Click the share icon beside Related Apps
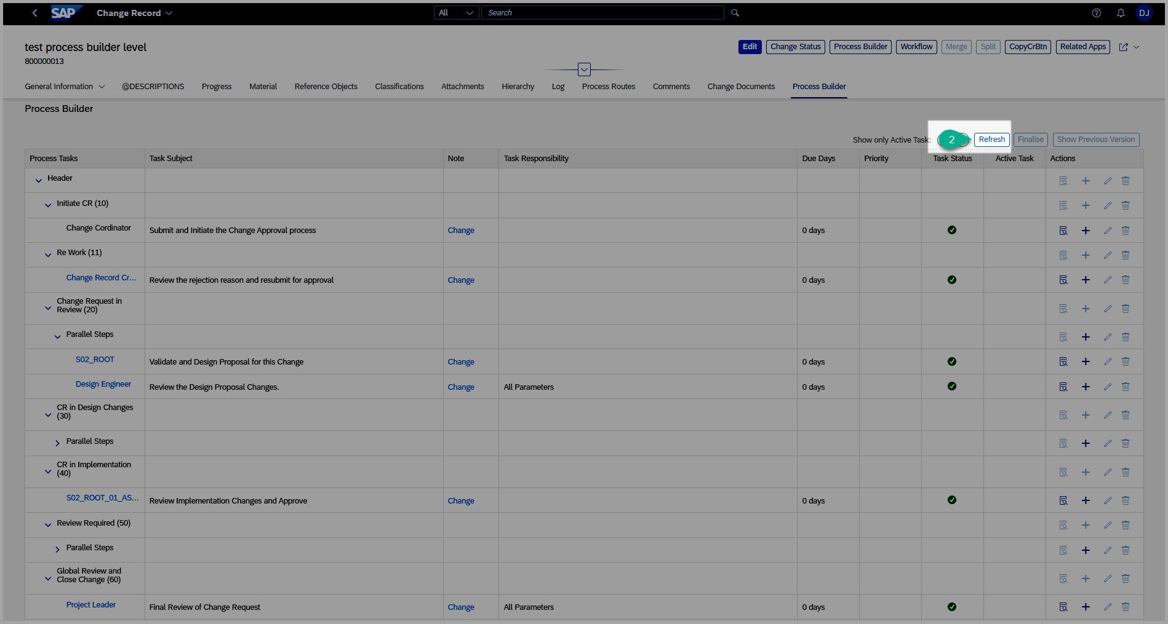Image resolution: width=1168 pixels, height=624 pixels. click(x=1123, y=47)
